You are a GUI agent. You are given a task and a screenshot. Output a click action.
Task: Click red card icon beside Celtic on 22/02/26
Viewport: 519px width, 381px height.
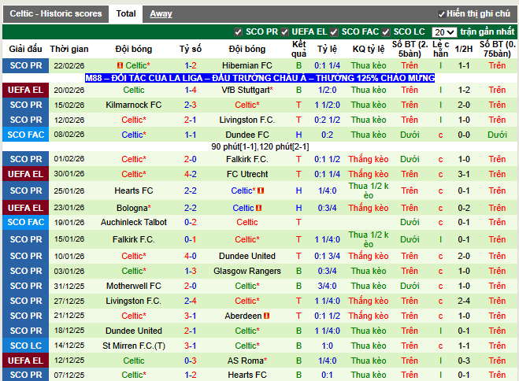tap(120, 65)
